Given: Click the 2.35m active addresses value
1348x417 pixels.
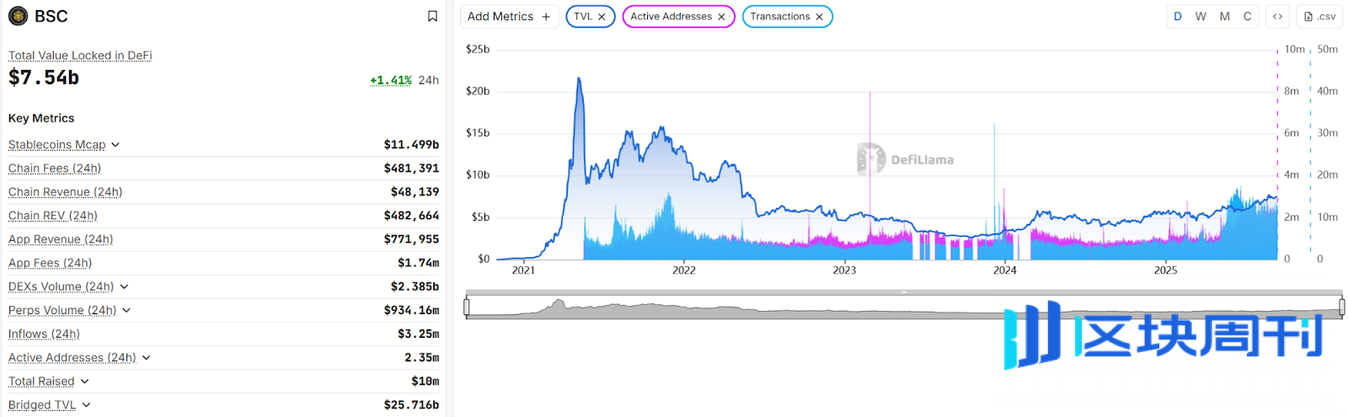Looking at the screenshot, I should tap(421, 357).
